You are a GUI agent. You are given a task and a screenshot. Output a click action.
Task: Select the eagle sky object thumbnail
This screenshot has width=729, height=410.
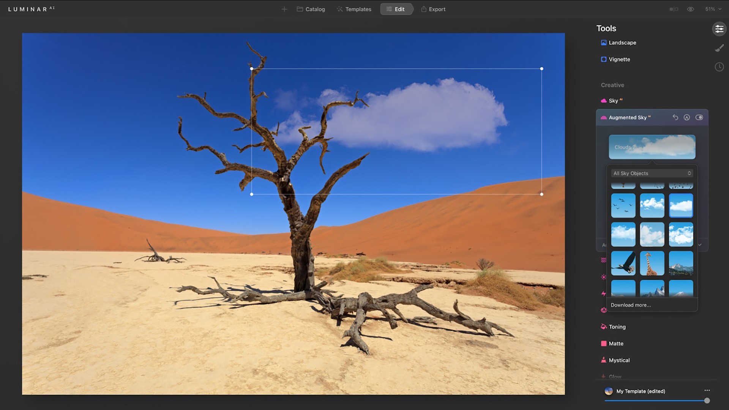pos(623,263)
